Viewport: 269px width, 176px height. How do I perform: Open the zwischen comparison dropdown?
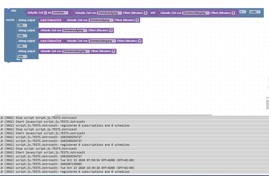[x=60, y=13]
